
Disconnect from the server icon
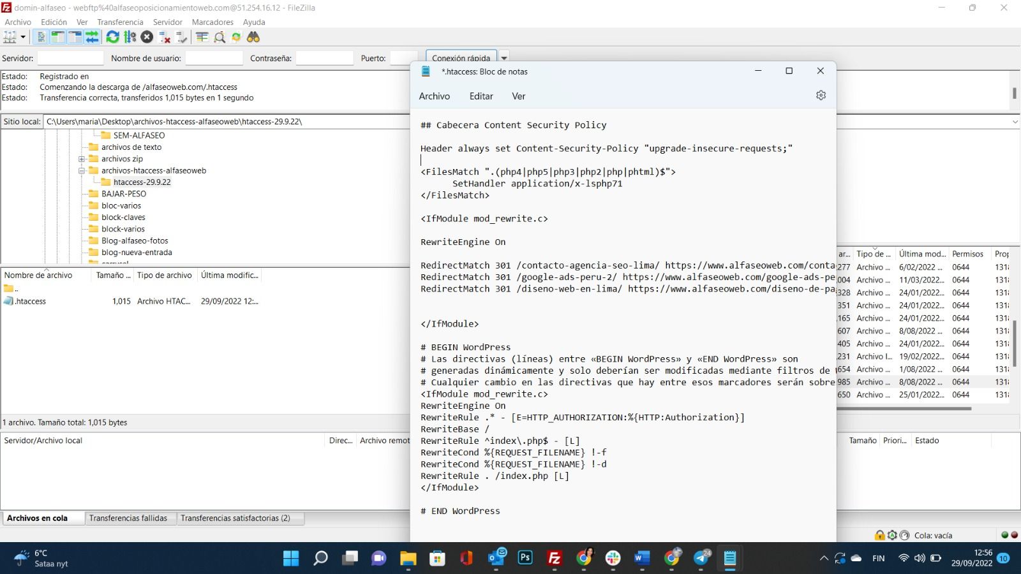165,37
